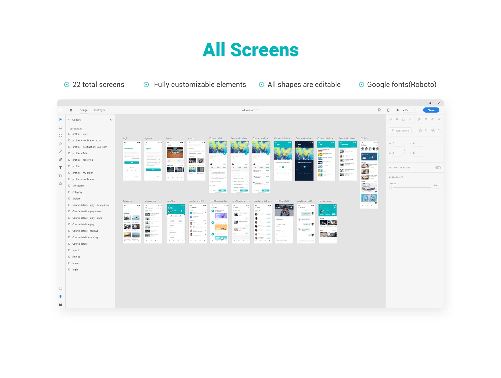Align selection to bottom edge
This screenshot has width=501, height=378.
tap(403, 119)
